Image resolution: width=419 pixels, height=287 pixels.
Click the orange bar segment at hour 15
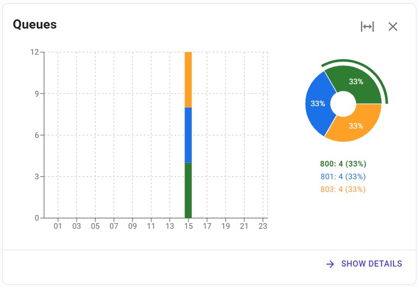click(188, 79)
